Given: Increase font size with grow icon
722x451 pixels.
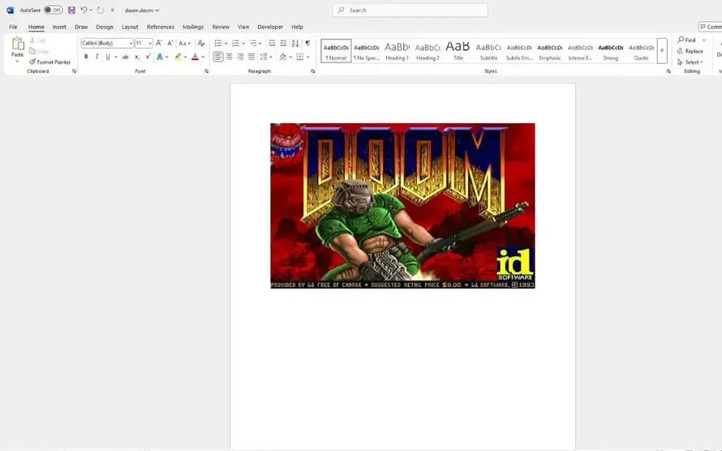Looking at the screenshot, I should tap(159, 43).
